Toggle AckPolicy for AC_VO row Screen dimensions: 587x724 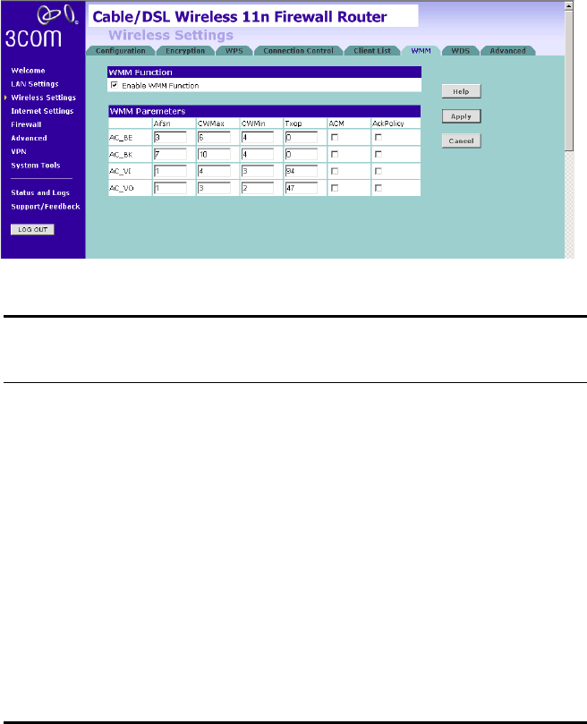coord(379,188)
